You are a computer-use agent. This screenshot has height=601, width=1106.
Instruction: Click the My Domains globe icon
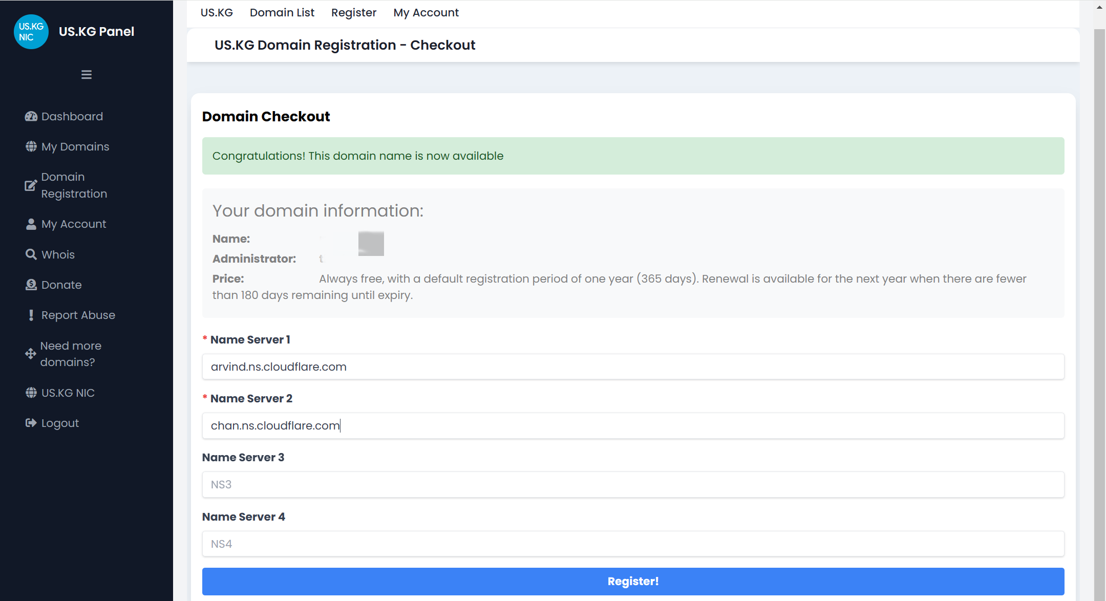[x=31, y=146]
